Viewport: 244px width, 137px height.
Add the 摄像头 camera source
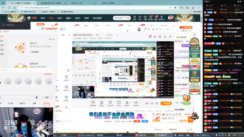(102, 104)
